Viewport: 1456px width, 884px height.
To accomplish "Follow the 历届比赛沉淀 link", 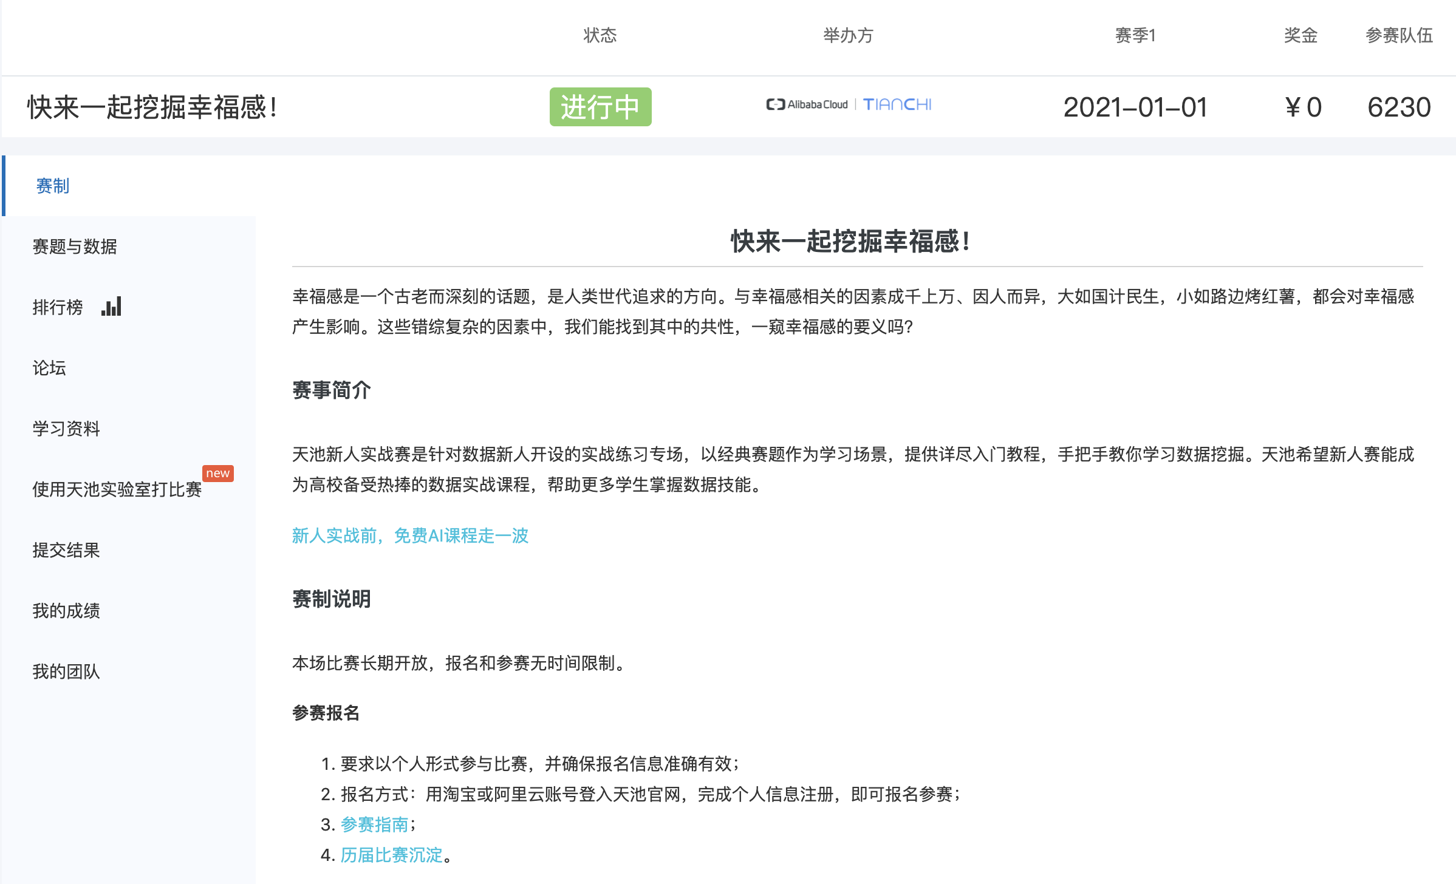I will 391,855.
